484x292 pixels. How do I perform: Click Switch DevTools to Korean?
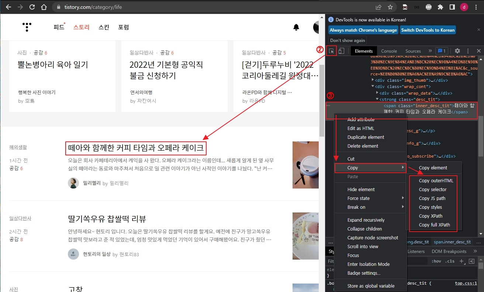[428, 30]
